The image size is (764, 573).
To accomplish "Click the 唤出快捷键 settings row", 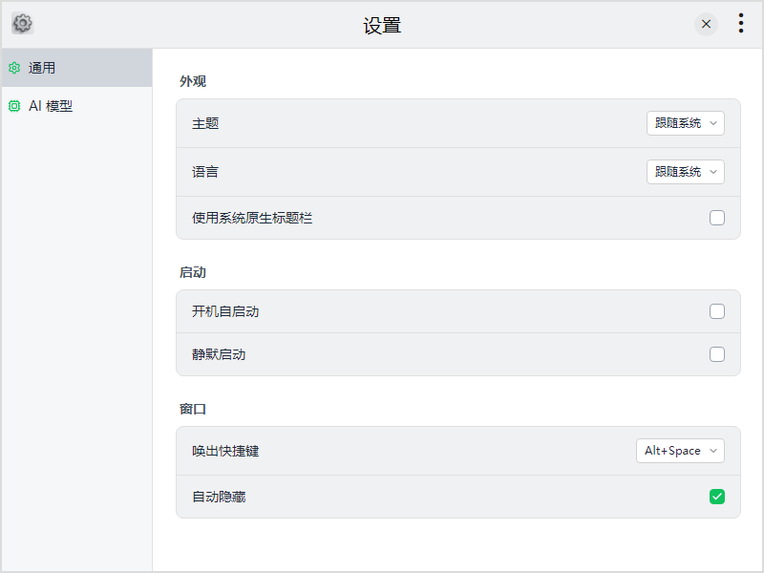I will click(x=430, y=450).
